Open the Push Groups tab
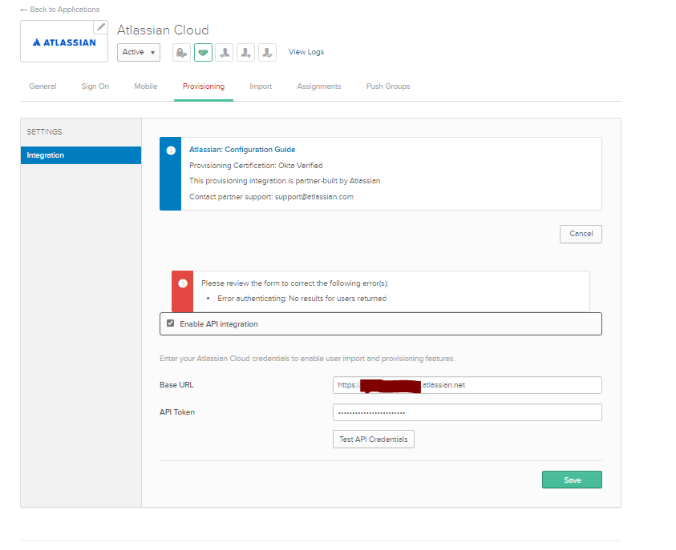This screenshot has height=550, width=676. point(388,86)
